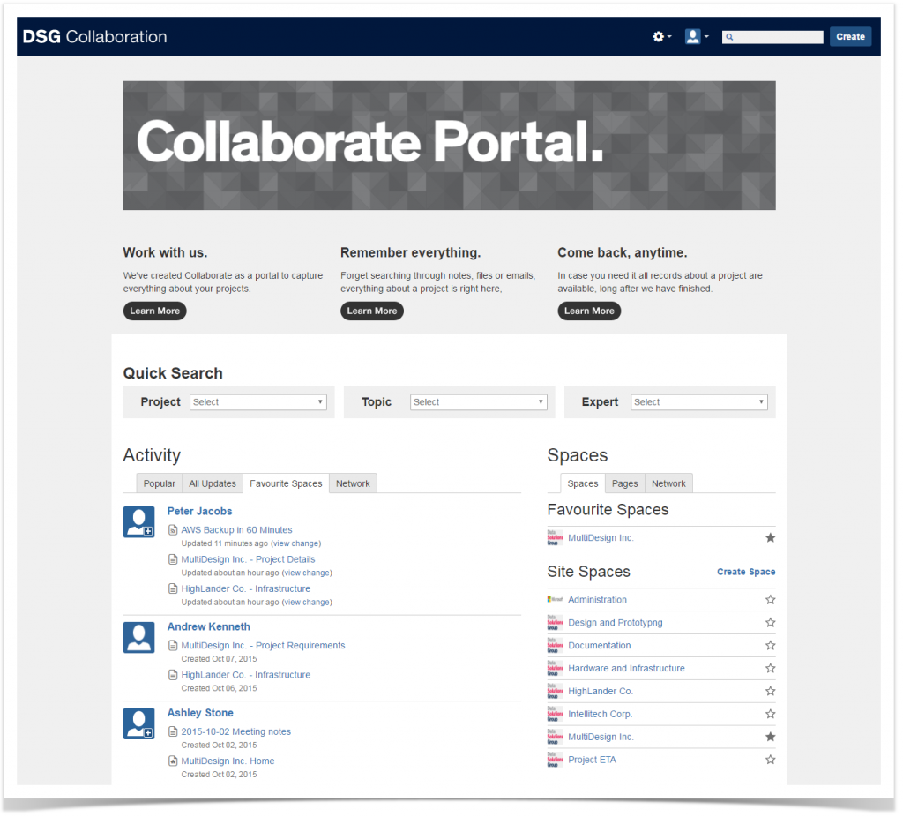903x817 pixels.
Task: Click the magnifier icon in the search box
Action: [728, 36]
